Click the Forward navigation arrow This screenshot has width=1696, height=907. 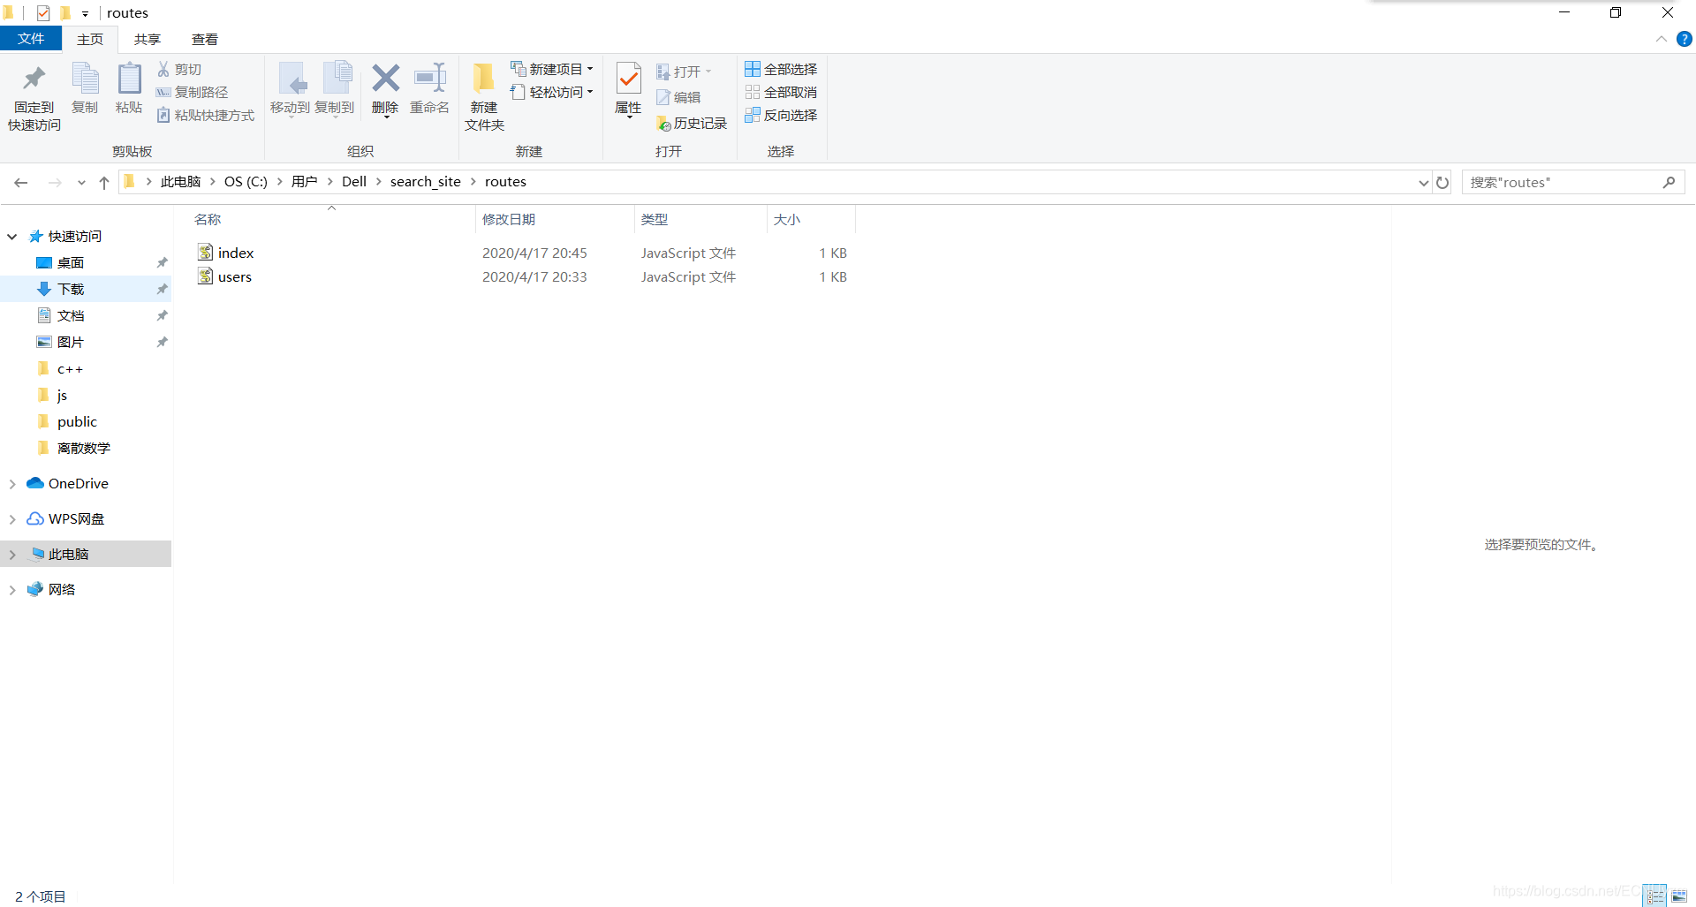click(55, 182)
